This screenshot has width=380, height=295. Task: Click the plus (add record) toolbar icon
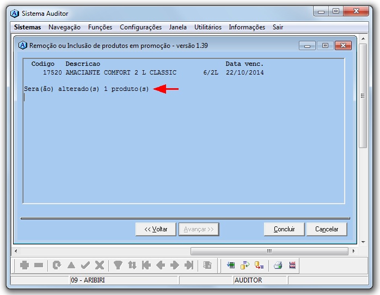tap(24, 265)
